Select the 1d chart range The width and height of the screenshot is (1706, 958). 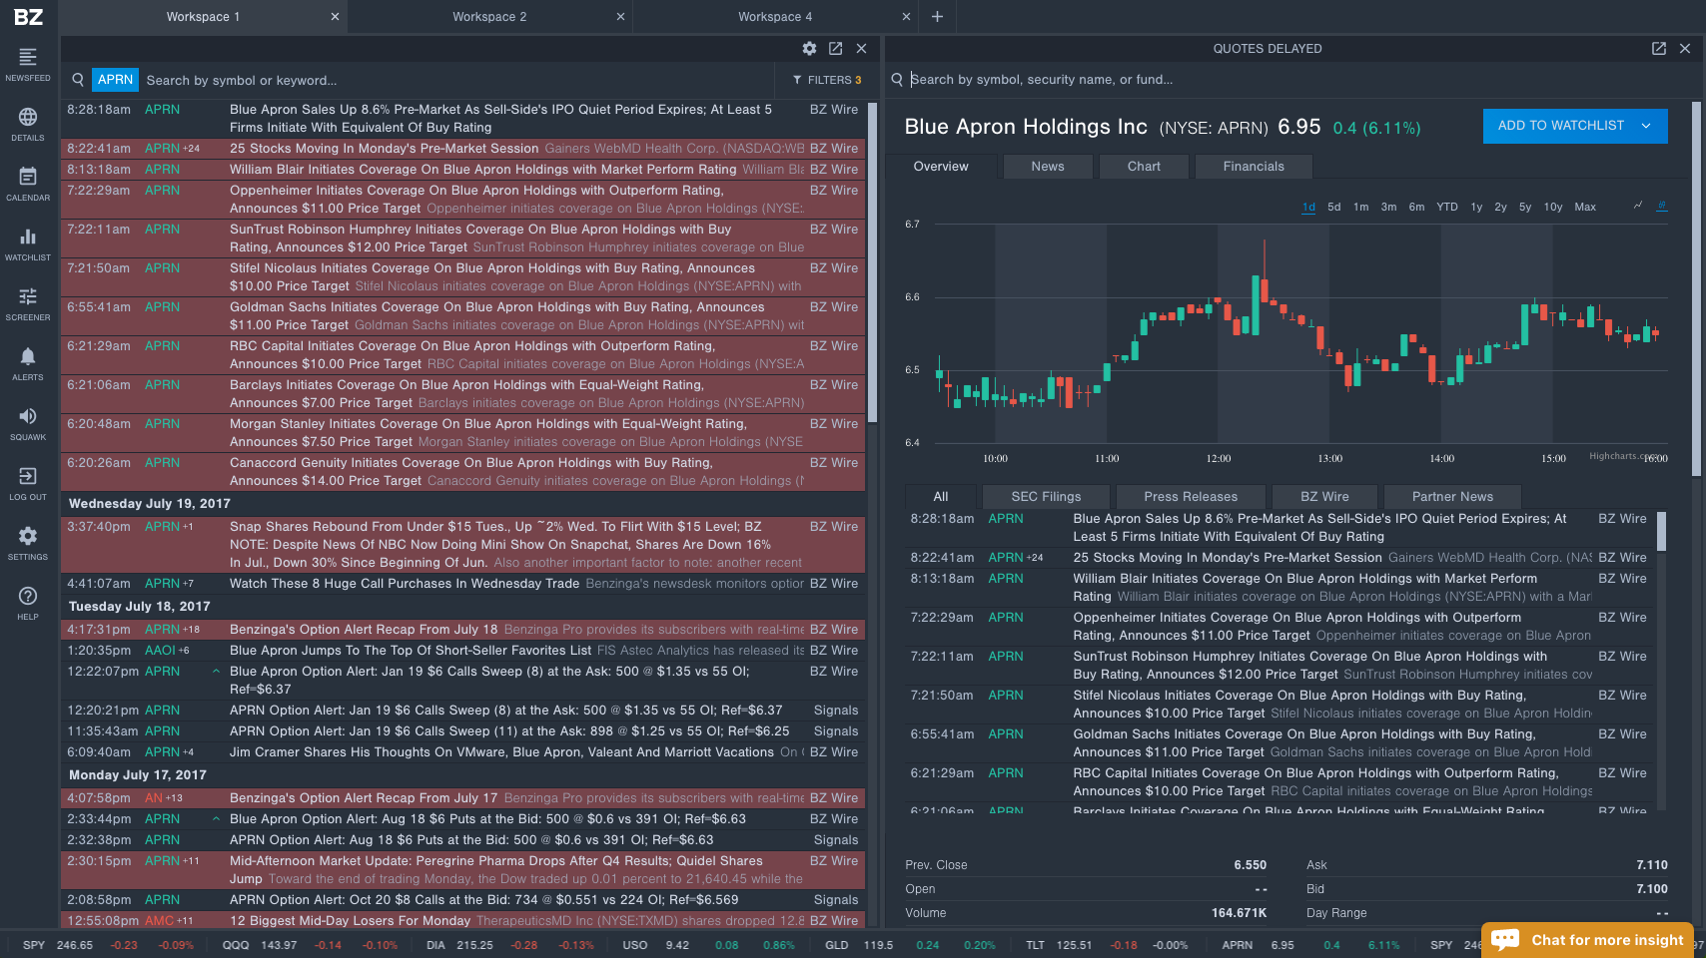pyautogui.click(x=1308, y=207)
